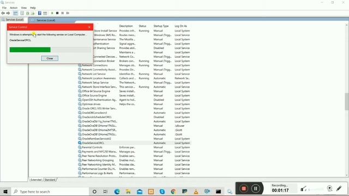Open Google Chrome from the taskbar
The image size is (349, 196).
173,191
